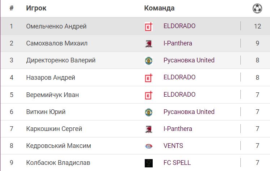Click ELDORADO logo in Назаров Андрей row

point(148,78)
